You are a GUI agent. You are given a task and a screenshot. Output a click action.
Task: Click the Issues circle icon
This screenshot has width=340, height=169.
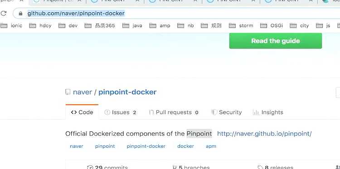point(107,112)
